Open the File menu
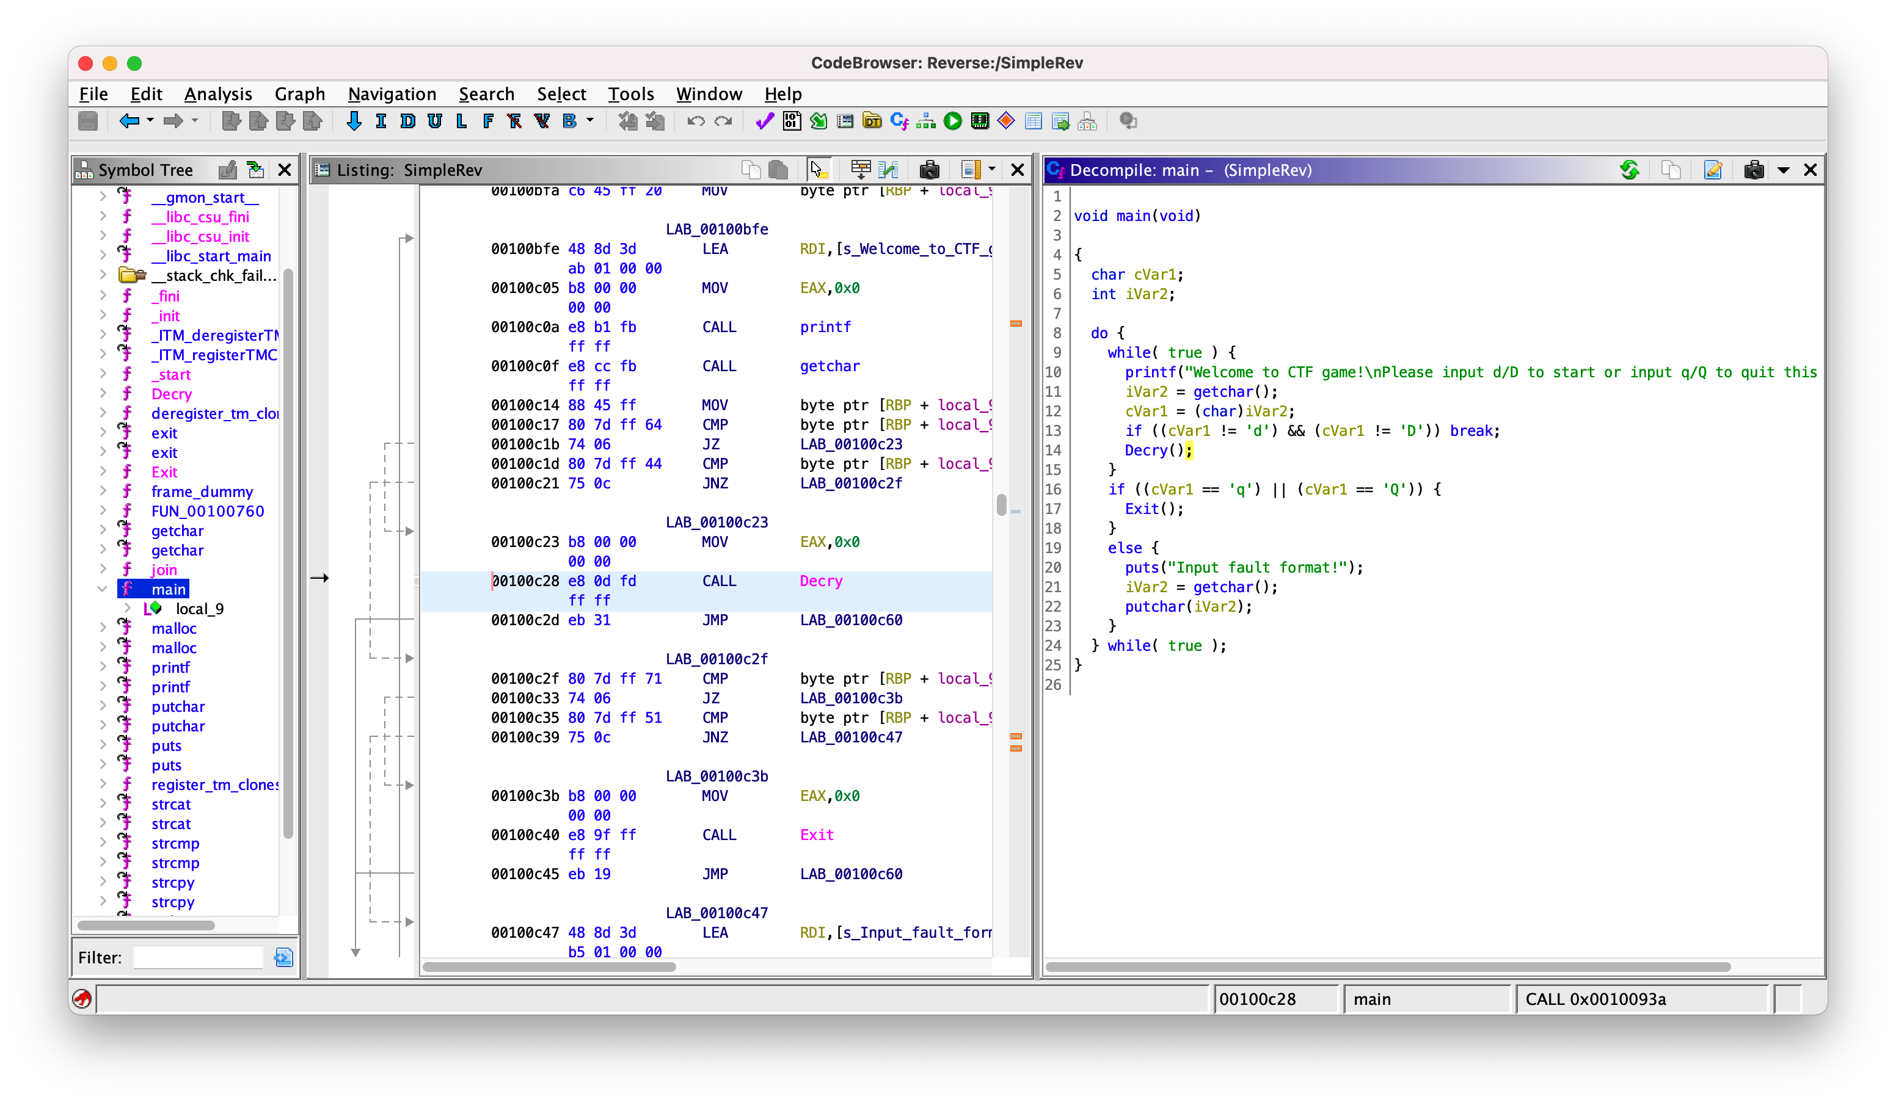 (93, 94)
